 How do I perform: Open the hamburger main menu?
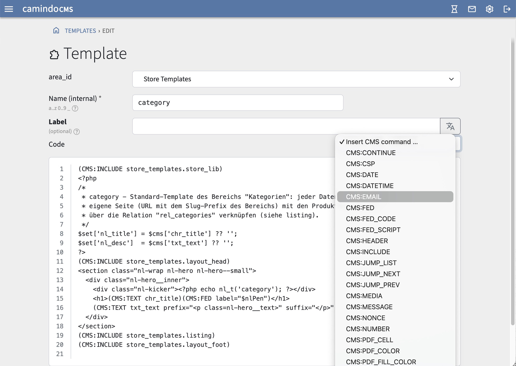pyautogui.click(x=9, y=9)
